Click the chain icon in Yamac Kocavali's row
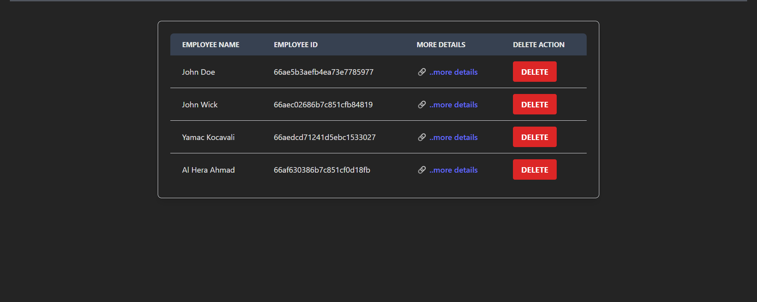The height and width of the screenshot is (302, 757). [421, 137]
